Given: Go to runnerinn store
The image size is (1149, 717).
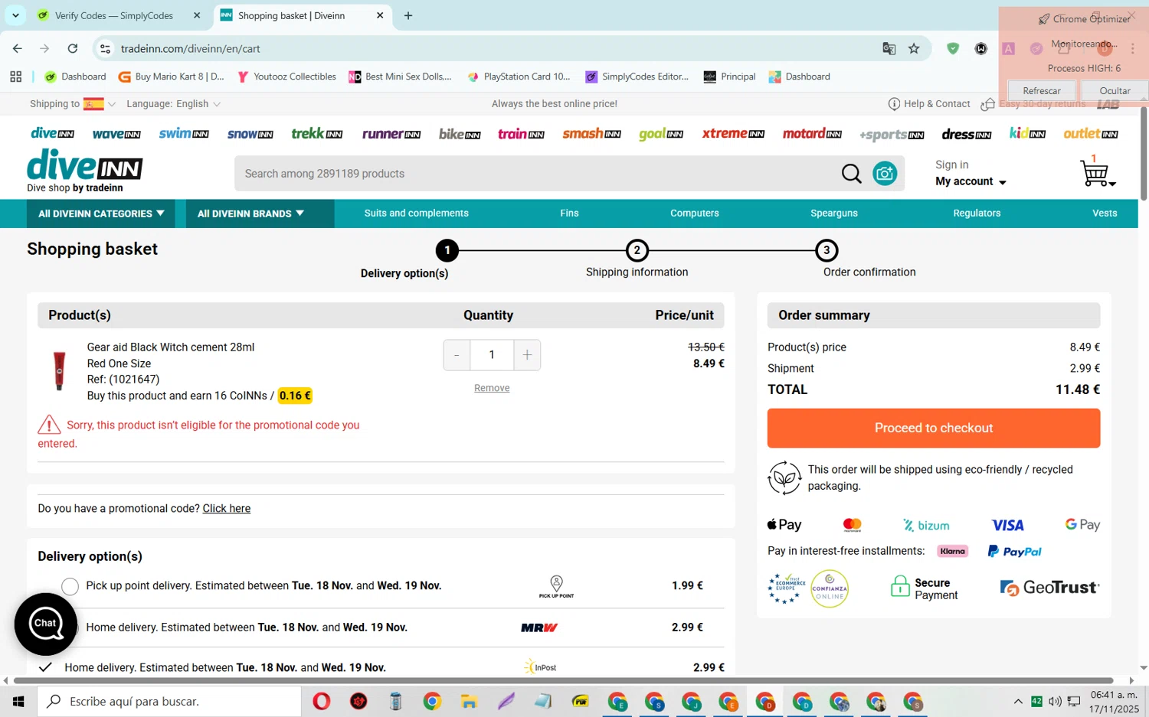Looking at the screenshot, I should 391,134.
